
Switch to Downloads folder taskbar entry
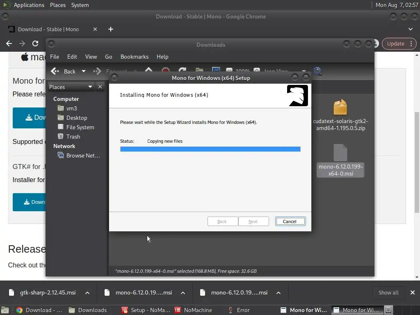[89, 310]
